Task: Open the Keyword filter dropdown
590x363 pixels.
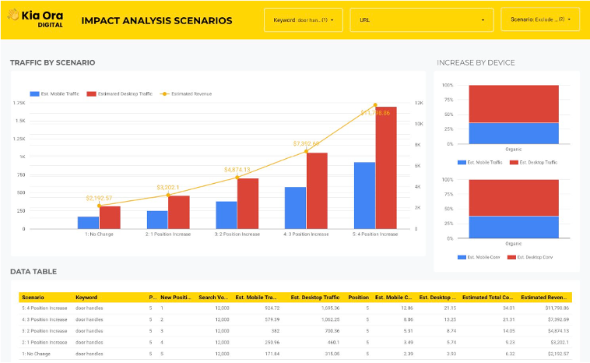Action: tap(304, 19)
